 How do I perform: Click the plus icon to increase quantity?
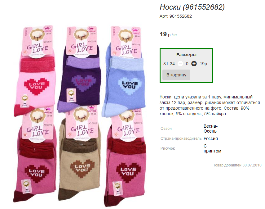pyautogui.click(x=194, y=64)
